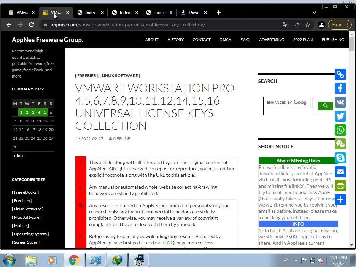Close the active VMware tab
The image size is (356, 267).
(x=68, y=13)
